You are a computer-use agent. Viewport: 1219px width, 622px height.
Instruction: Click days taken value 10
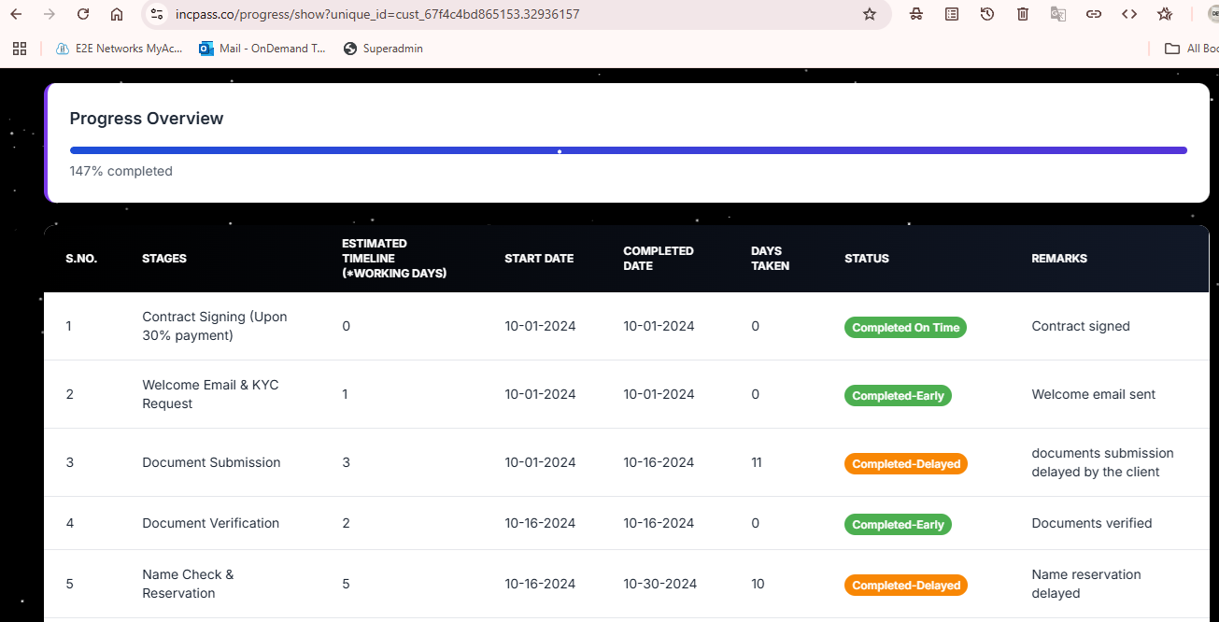758,584
